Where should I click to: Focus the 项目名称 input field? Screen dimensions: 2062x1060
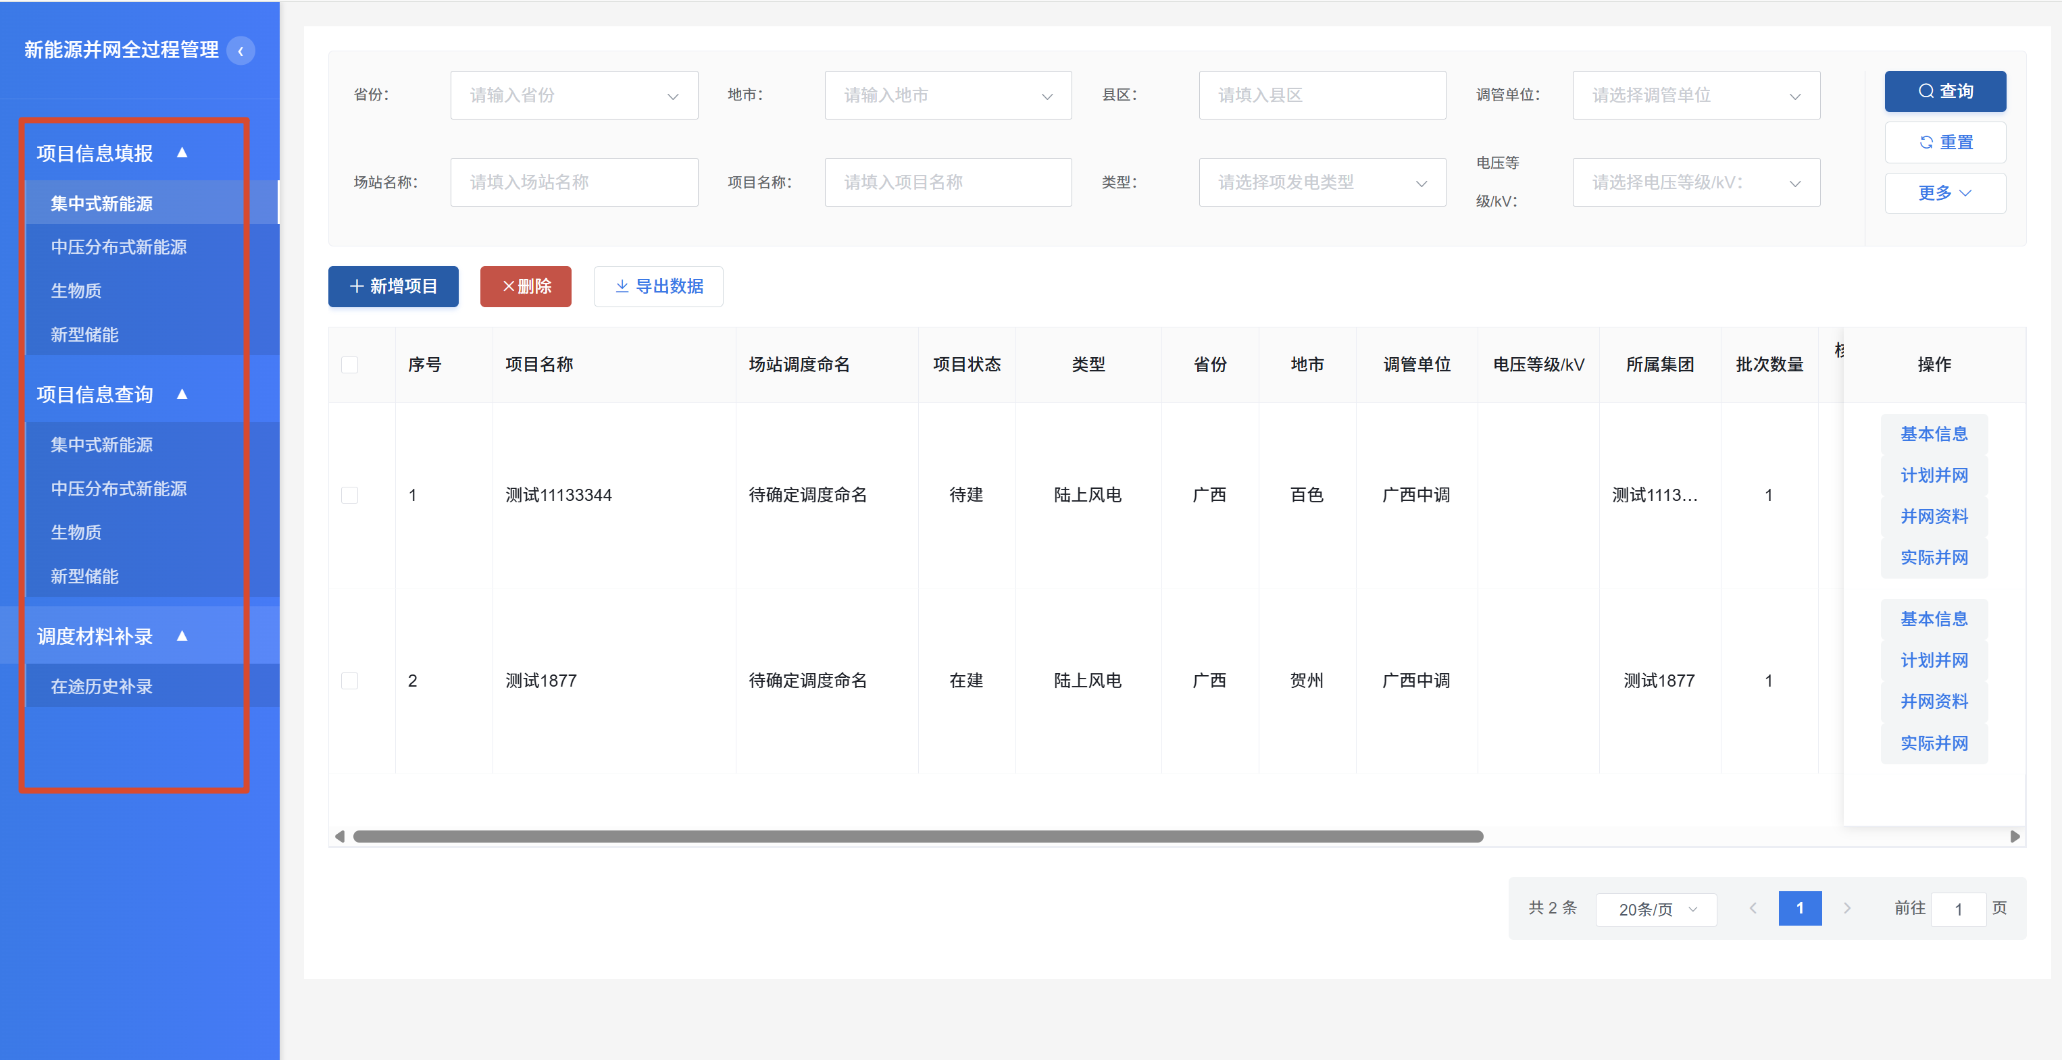click(948, 182)
